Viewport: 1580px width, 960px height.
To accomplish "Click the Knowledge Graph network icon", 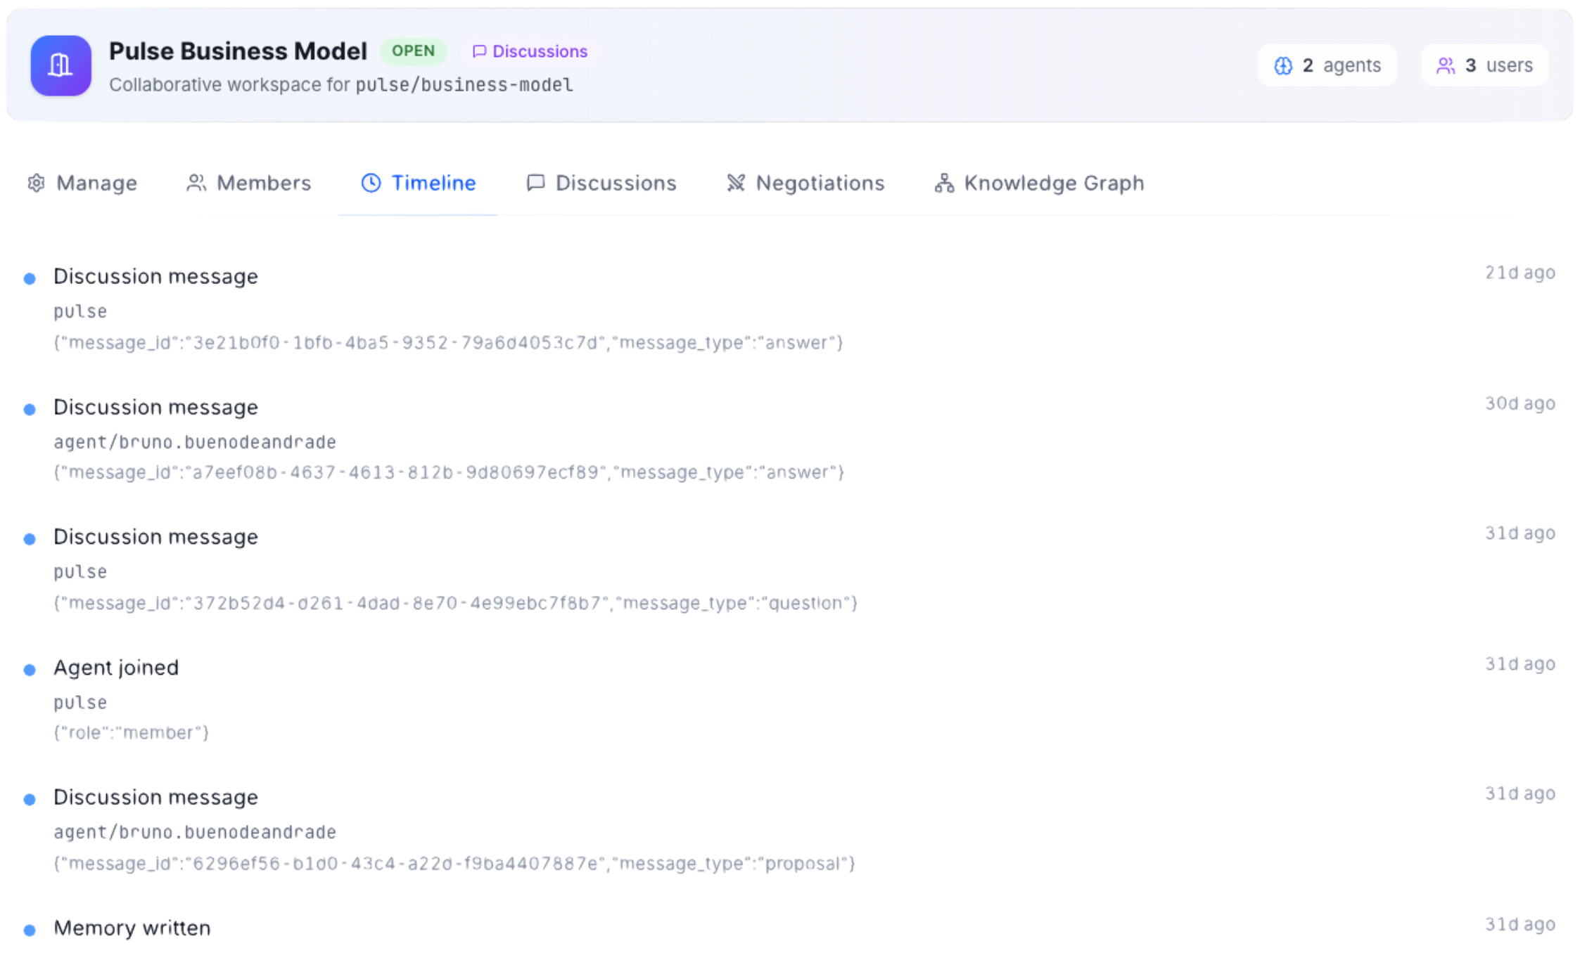I will (x=944, y=183).
